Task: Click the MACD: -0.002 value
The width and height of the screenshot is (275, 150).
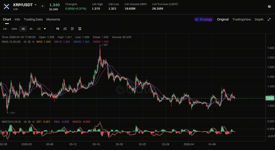Action: click(81, 122)
